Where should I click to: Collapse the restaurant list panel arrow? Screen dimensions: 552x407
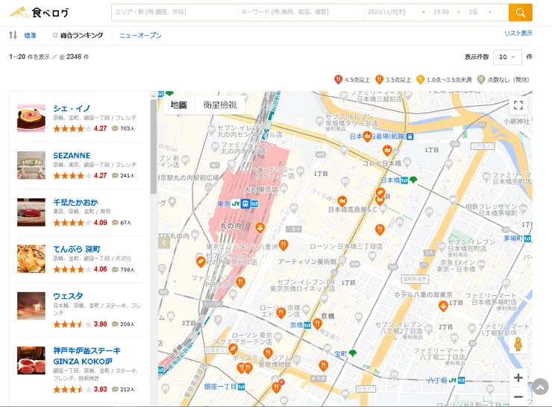164,242
